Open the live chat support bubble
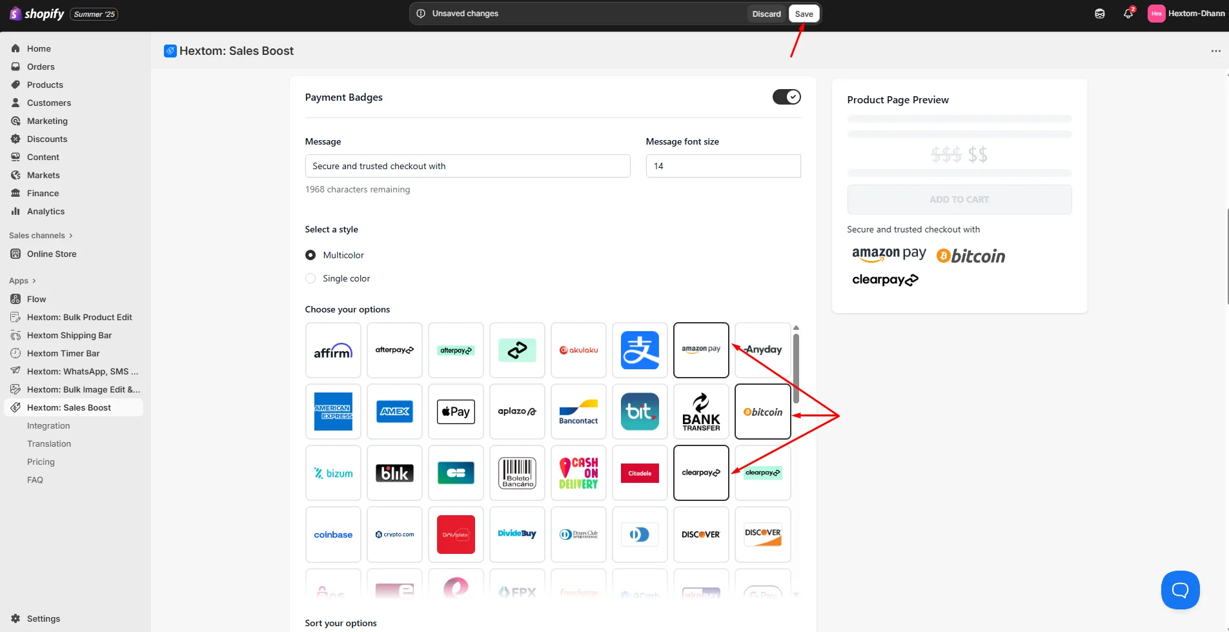This screenshot has height=632, width=1229. [1180, 589]
